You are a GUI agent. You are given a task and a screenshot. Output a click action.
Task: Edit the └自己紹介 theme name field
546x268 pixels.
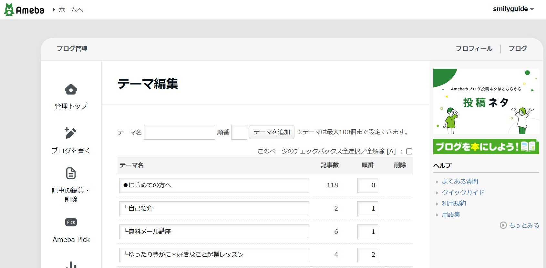click(214, 209)
